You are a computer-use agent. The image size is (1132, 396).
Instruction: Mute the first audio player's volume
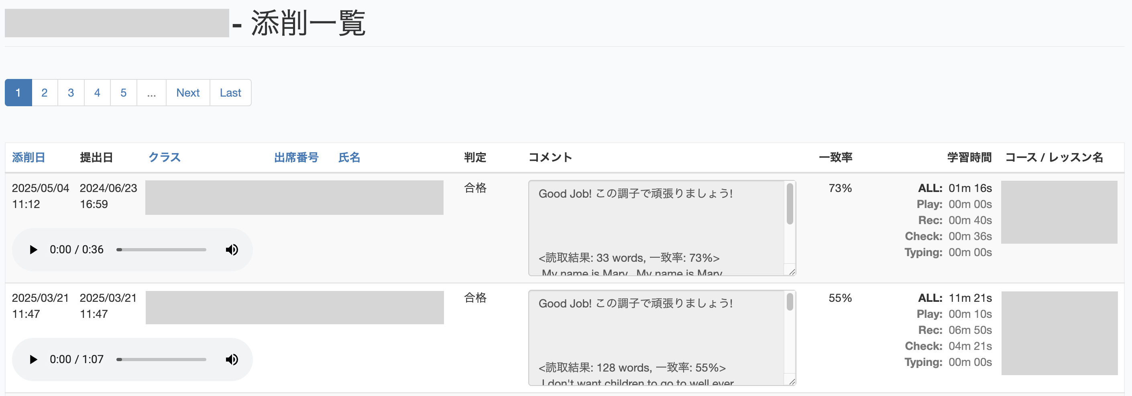click(x=232, y=250)
